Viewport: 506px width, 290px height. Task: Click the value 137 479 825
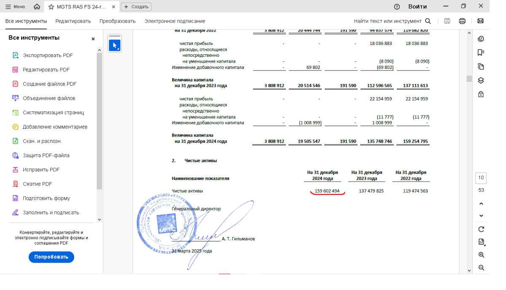pos(371,191)
